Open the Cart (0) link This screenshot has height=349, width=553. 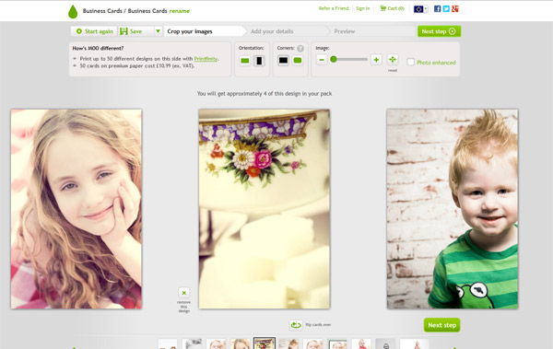(x=392, y=8)
